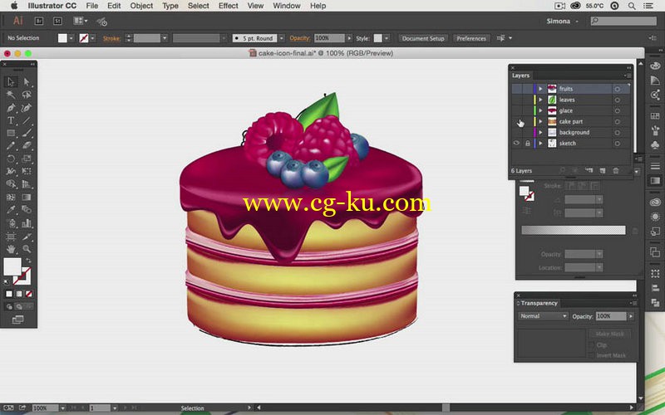Open the Object menu
This screenshot has width=665, height=415.
tap(141, 6)
